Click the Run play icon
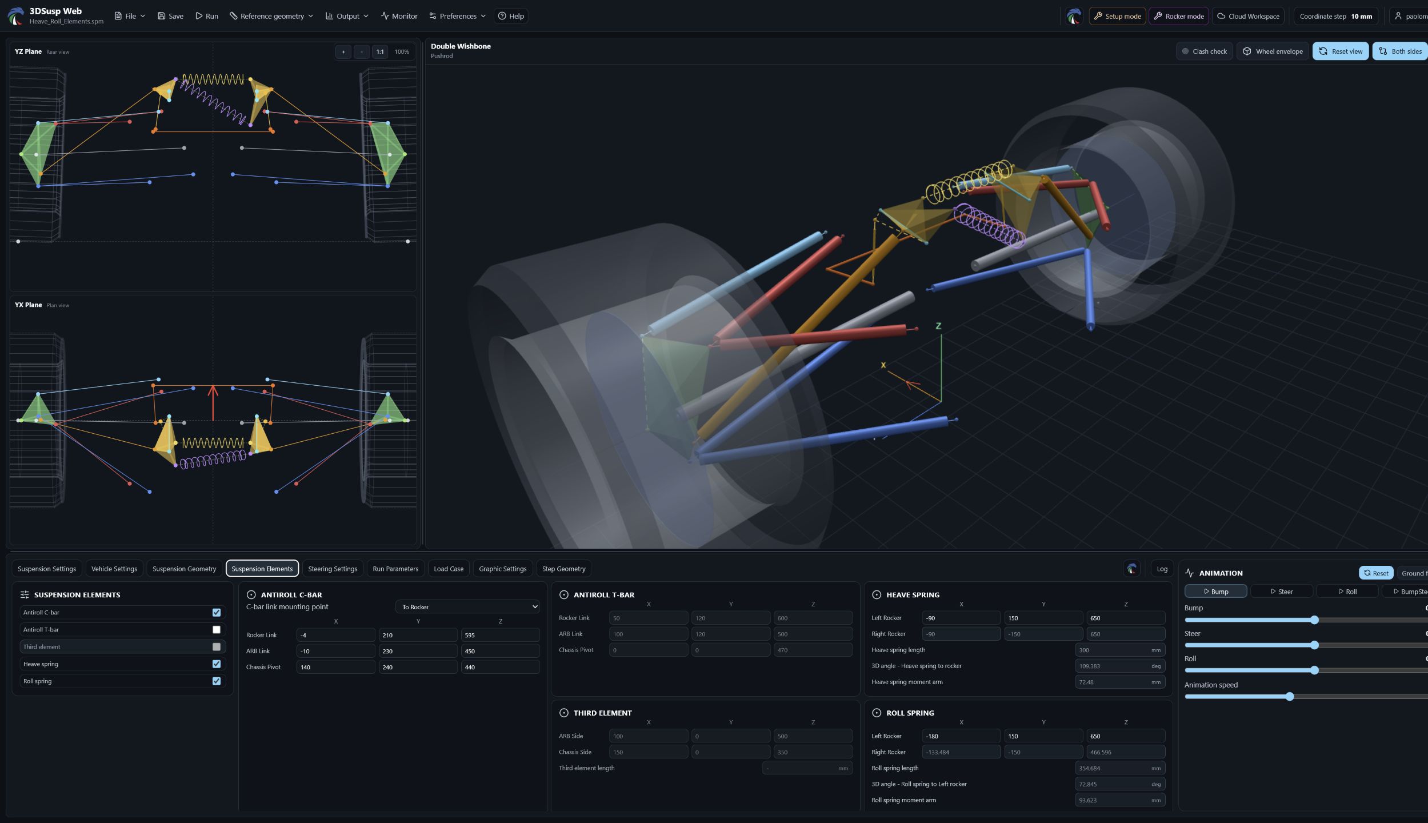Image resolution: width=1428 pixels, height=823 pixels. coord(199,16)
